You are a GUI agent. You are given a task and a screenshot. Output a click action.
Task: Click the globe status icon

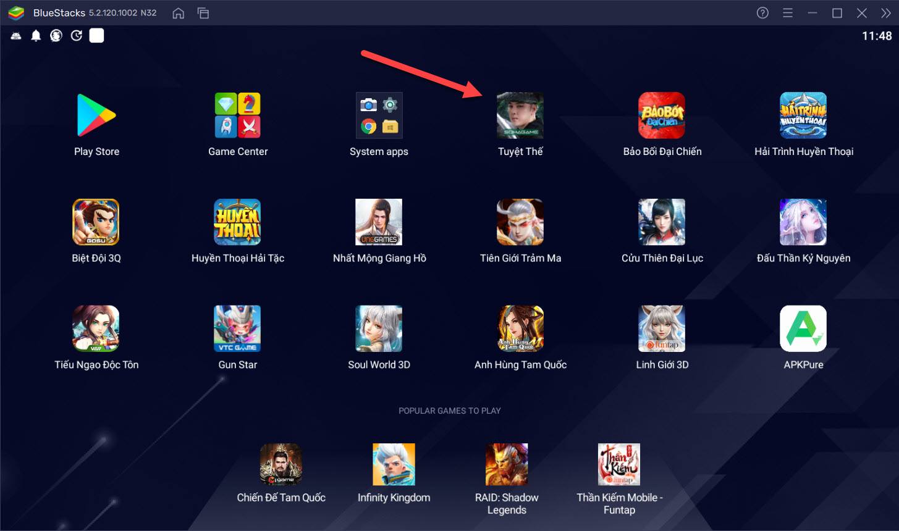[56, 36]
